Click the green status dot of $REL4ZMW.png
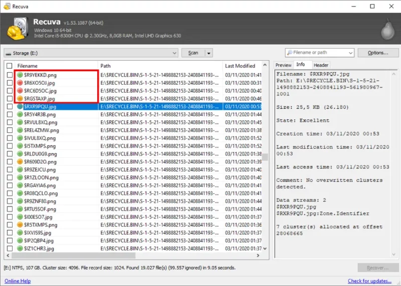The image size is (401, 286). tap(20, 130)
